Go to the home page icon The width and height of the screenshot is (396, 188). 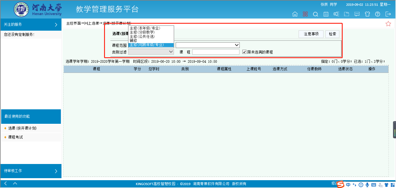[x=295, y=14]
